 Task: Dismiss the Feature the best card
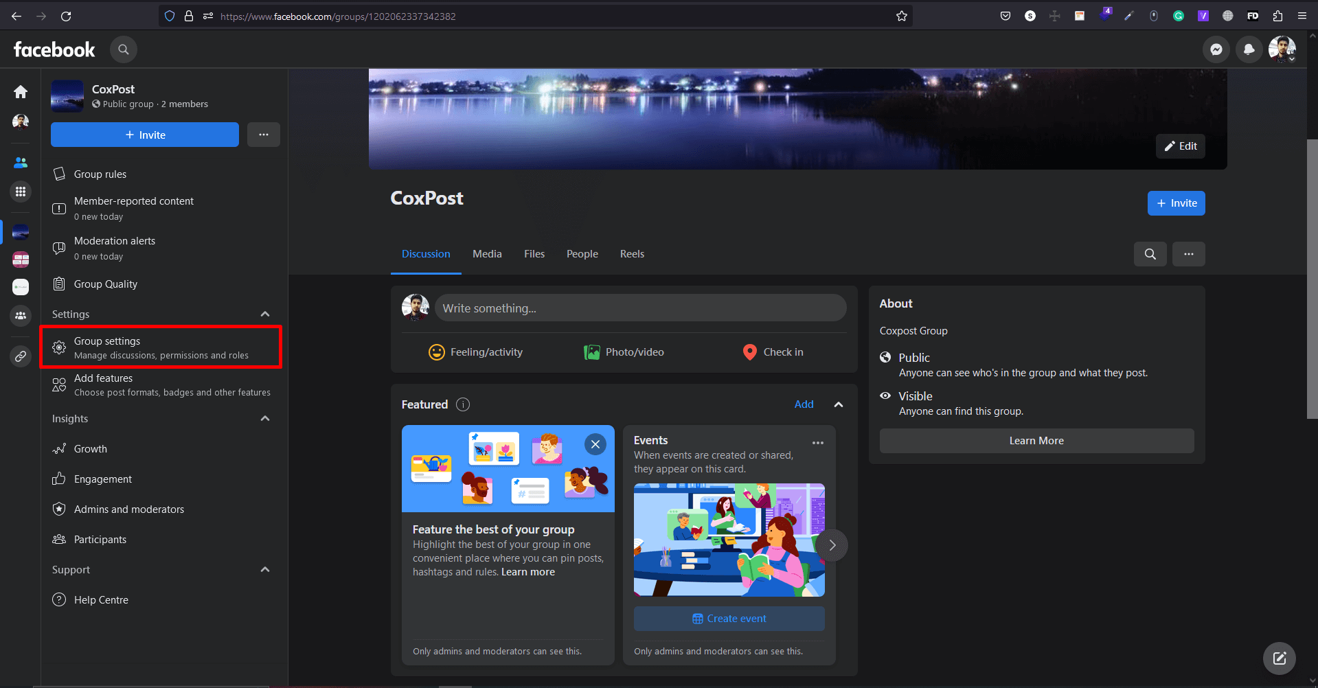(595, 444)
